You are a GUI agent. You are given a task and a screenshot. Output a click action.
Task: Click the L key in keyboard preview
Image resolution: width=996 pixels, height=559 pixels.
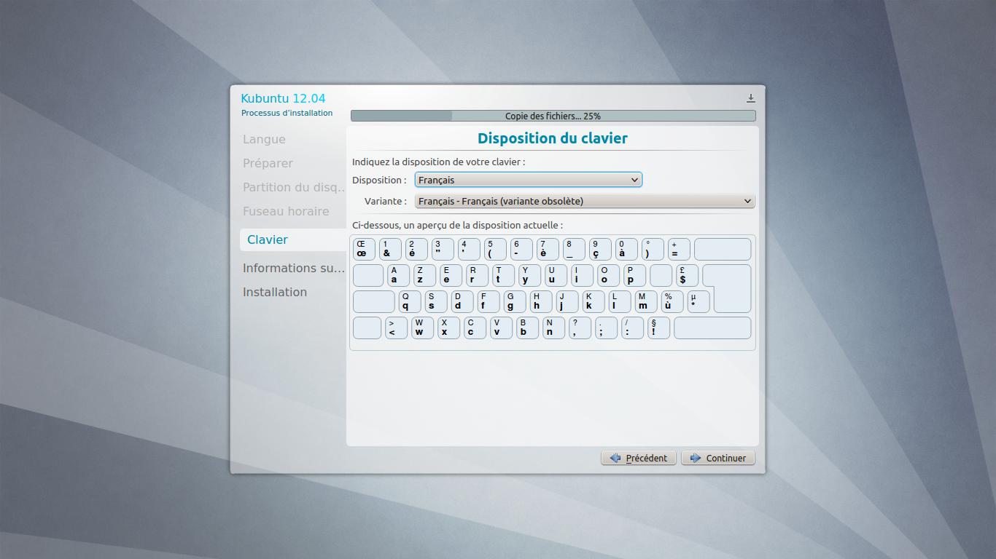(620, 301)
